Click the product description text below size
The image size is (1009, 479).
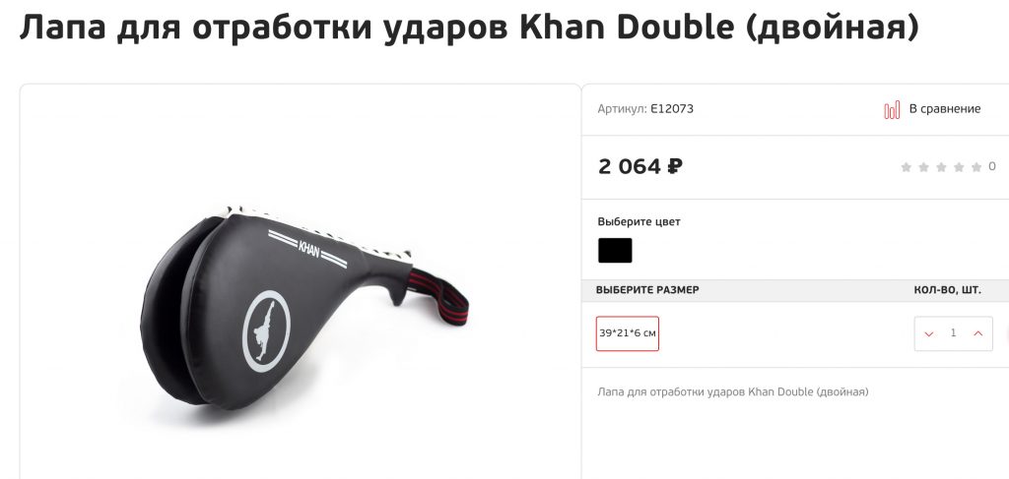[733, 391]
